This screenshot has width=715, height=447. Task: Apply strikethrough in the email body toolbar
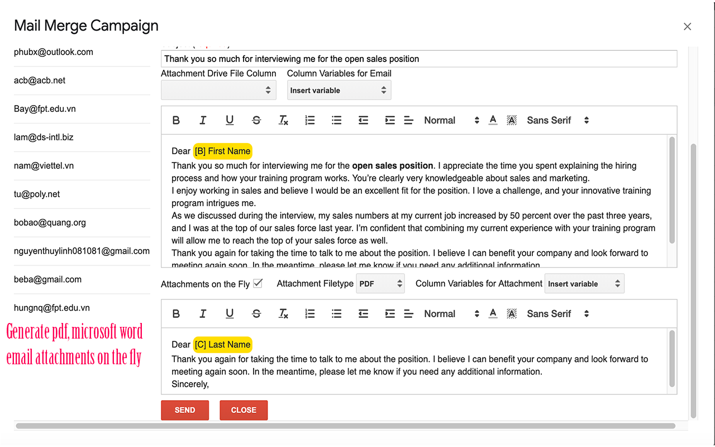(x=256, y=120)
